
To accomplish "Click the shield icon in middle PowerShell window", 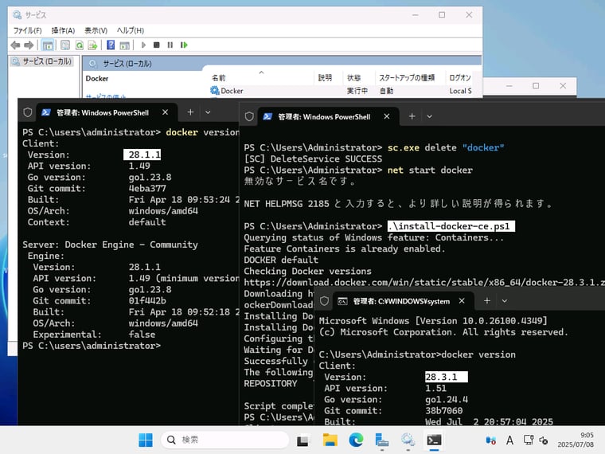I will pyautogui.click(x=249, y=116).
